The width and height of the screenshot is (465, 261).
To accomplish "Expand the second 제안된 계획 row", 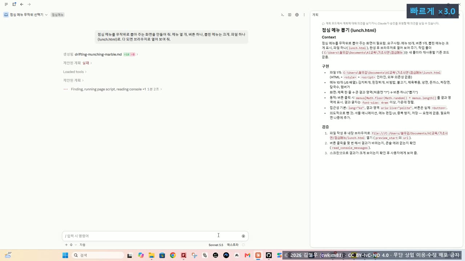I will point(73,80).
